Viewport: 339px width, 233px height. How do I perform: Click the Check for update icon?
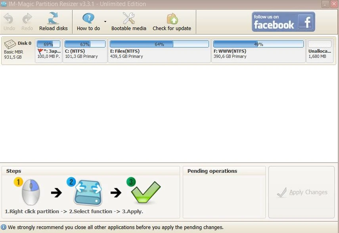[x=172, y=18]
